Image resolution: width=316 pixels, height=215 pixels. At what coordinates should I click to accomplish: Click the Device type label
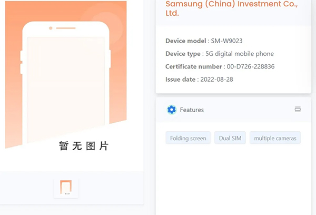(x=183, y=54)
